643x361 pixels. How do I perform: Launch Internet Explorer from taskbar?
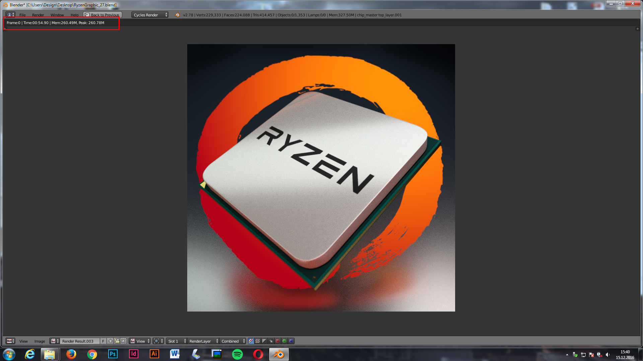coord(30,354)
